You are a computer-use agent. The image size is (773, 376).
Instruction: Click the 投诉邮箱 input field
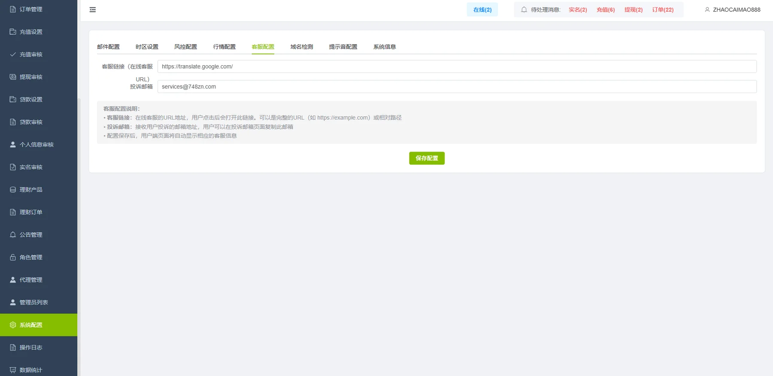point(457,87)
